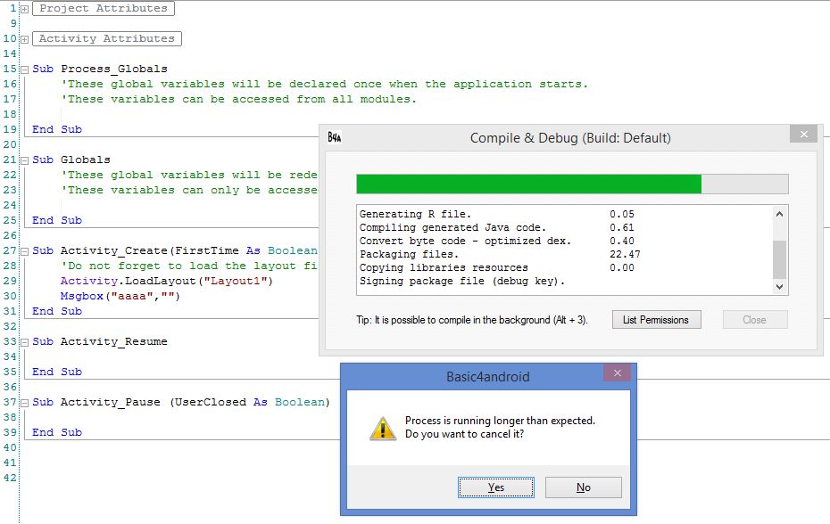Image resolution: width=830 pixels, height=524 pixels.
Task: Click the B4A icon in Compile dialog title
Action: click(x=335, y=137)
